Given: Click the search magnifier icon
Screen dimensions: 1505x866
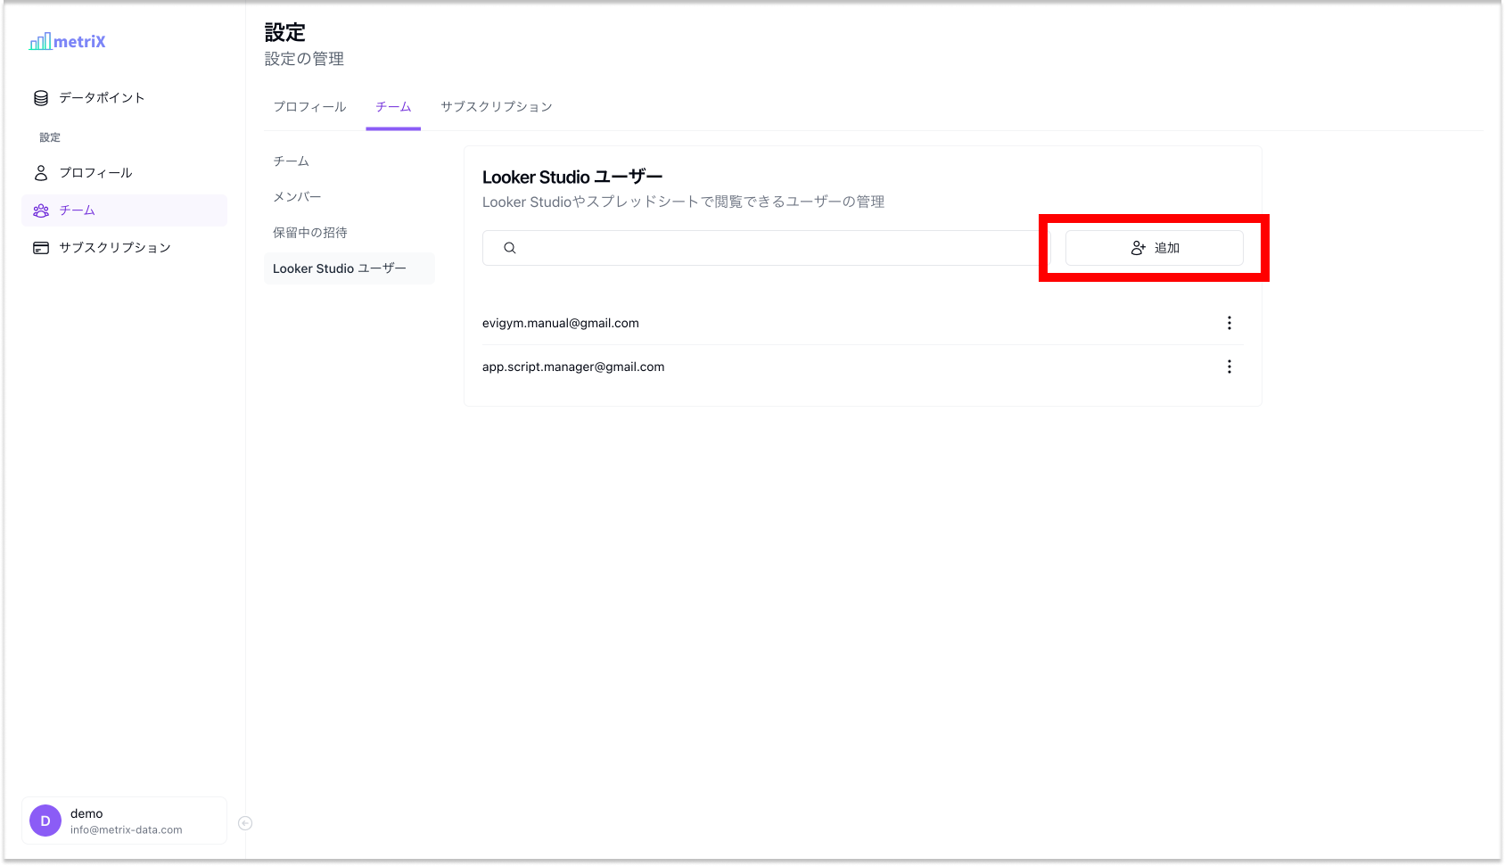Looking at the screenshot, I should (x=510, y=248).
